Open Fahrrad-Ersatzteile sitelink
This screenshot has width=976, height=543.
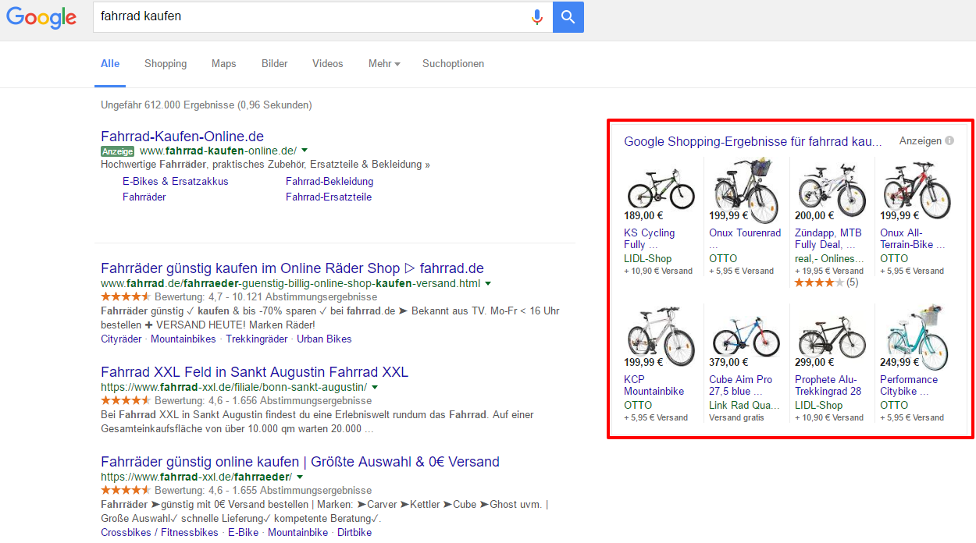pyautogui.click(x=329, y=197)
